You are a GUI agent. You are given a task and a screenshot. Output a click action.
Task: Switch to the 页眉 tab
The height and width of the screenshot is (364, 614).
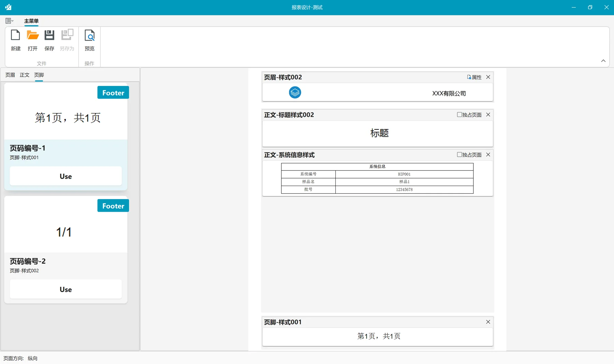click(x=10, y=75)
